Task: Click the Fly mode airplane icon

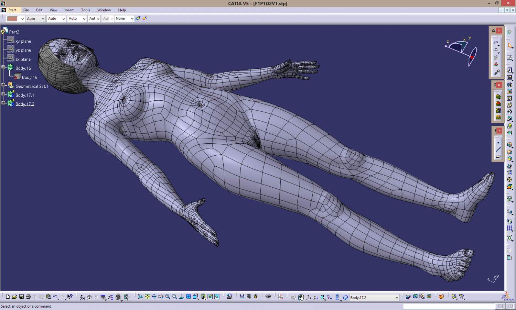Action: coord(140,297)
